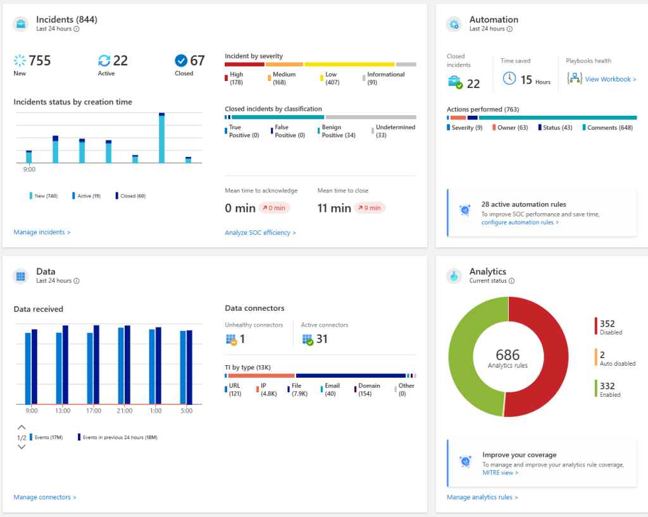Click the up arrow in mean time to acknowledge badge
The image size is (648, 517).
click(x=265, y=208)
